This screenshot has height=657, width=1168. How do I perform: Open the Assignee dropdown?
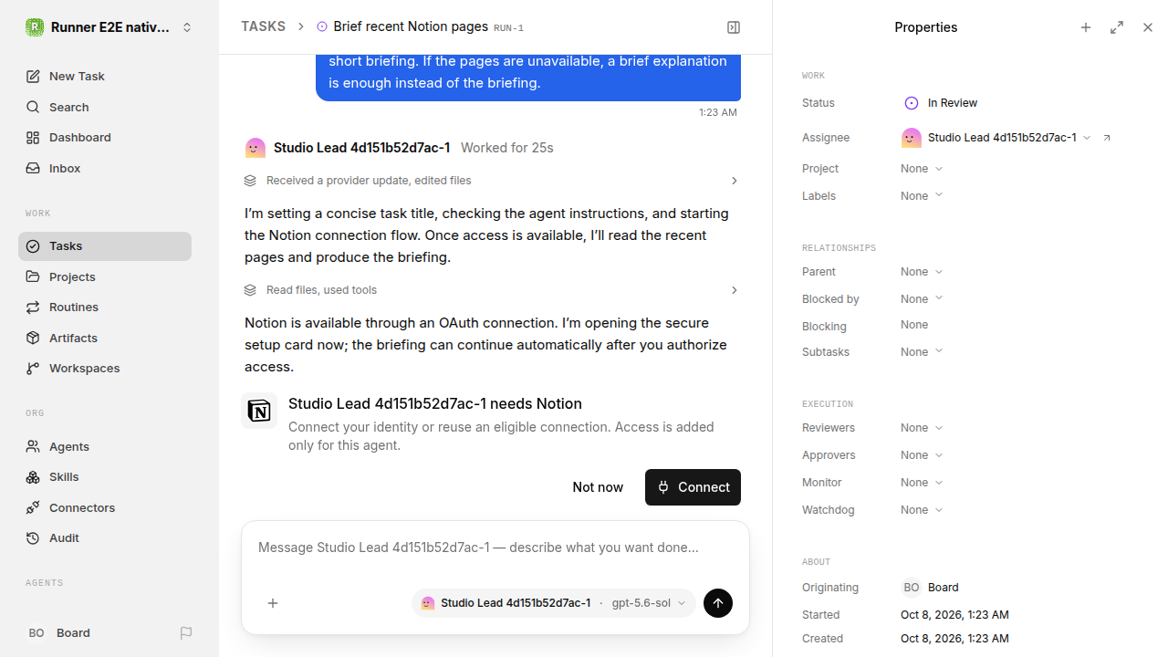coord(996,138)
